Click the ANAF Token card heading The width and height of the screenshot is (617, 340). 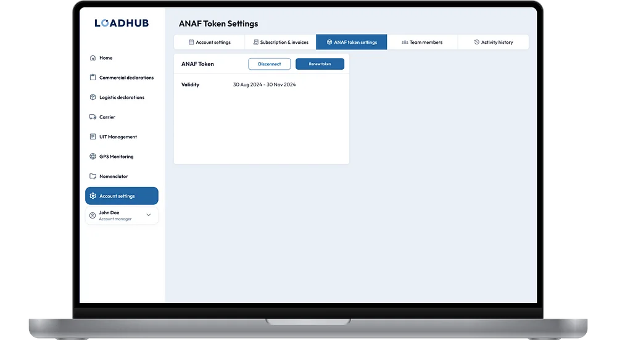point(197,64)
